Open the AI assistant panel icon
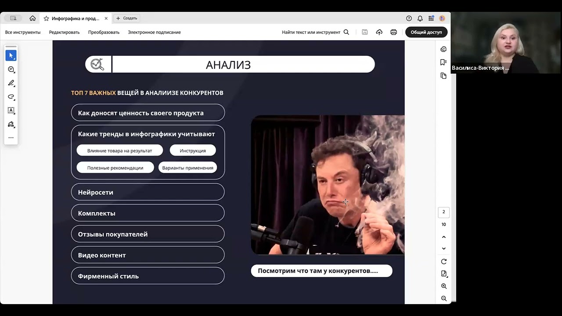 443,49
